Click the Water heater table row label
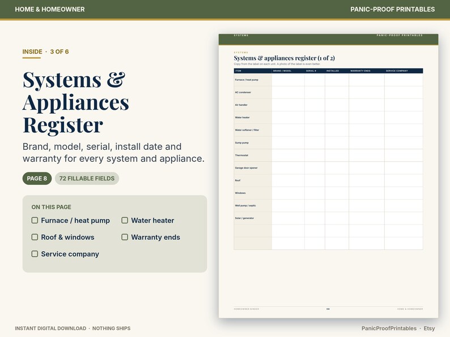 pyautogui.click(x=242, y=118)
